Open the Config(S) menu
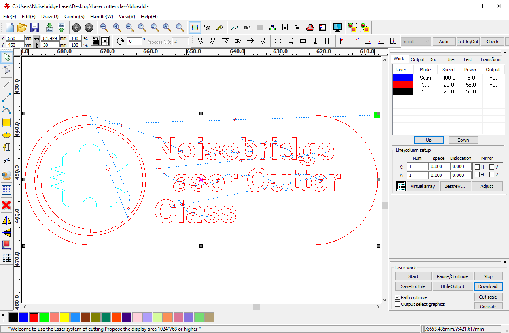Image resolution: width=509 pixels, height=333 pixels. click(x=74, y=17)
